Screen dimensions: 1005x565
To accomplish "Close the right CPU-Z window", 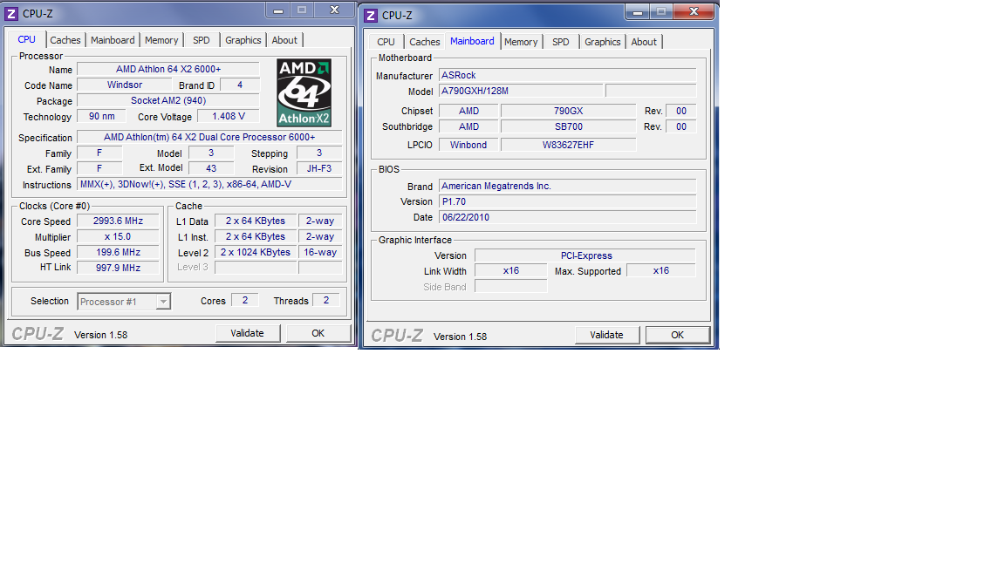I will [x=694, y=11].
